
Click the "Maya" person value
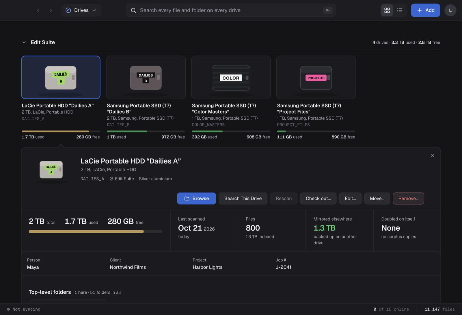click(x=33, y=267)
